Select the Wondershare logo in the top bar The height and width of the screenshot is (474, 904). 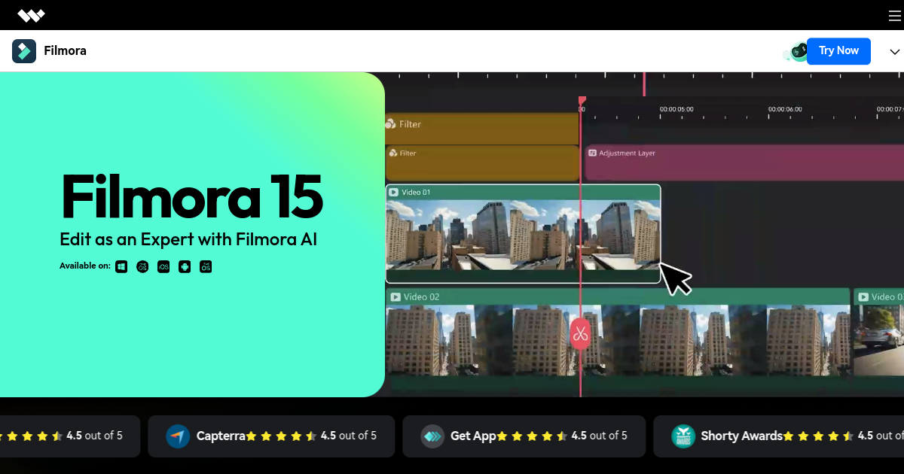click(32, 14)
